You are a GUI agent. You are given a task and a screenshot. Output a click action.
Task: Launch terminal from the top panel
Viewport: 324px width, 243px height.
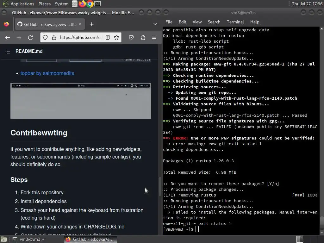click(97, 4)
